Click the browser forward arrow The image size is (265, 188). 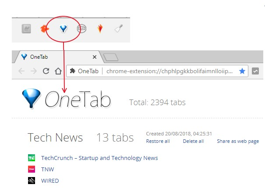click(x=34, y=71)
